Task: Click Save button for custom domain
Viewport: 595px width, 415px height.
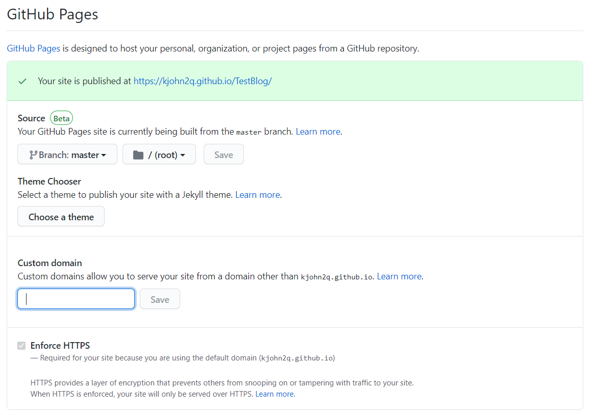Action: coord(160,299)
